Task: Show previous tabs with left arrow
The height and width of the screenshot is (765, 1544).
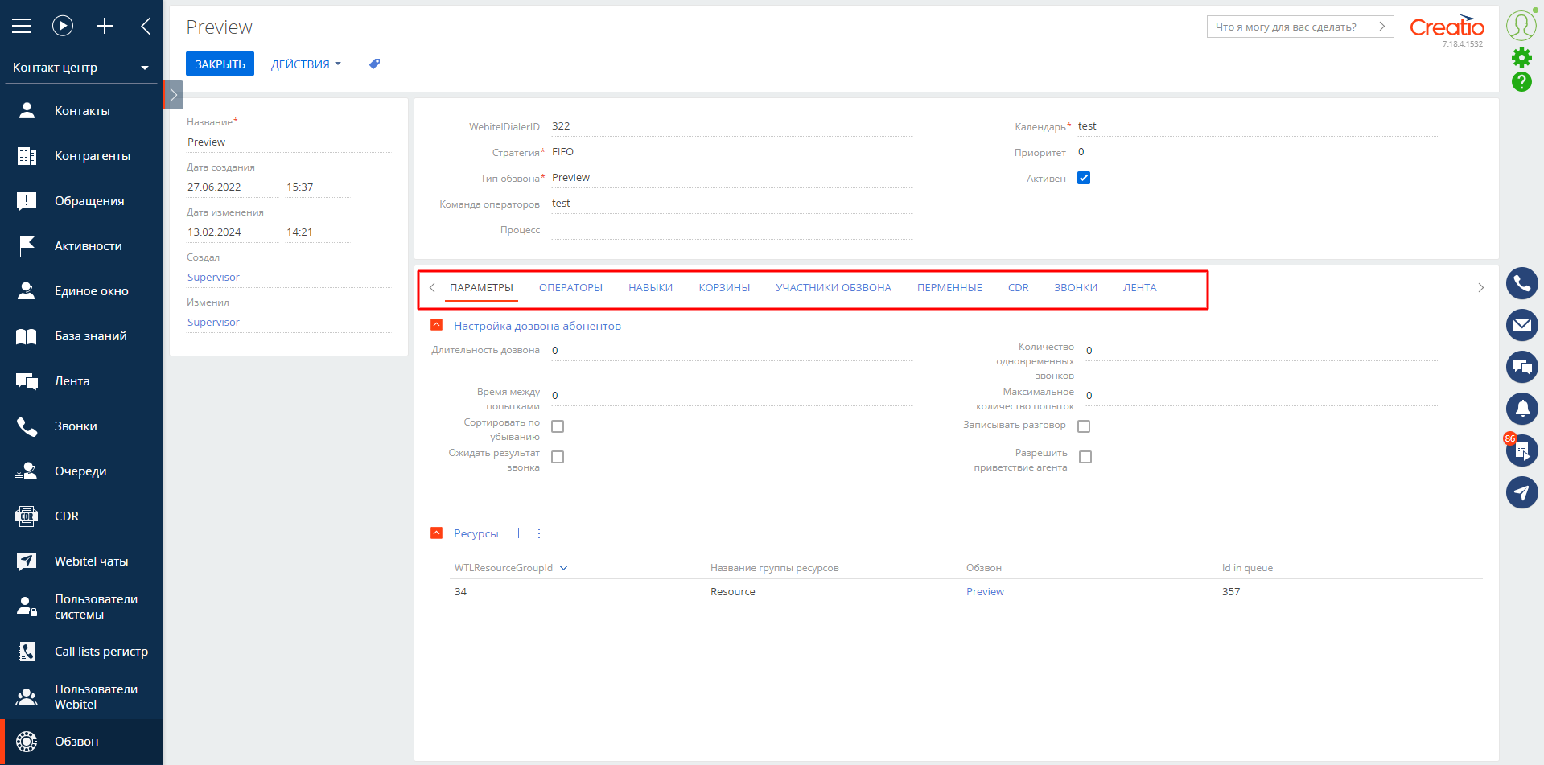Action: 432,288
